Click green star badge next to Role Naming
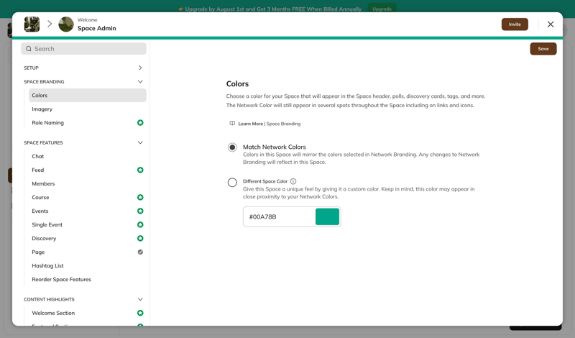Viewport: 575px width, 338px height. pyautogui.click(x=140, y=122)
